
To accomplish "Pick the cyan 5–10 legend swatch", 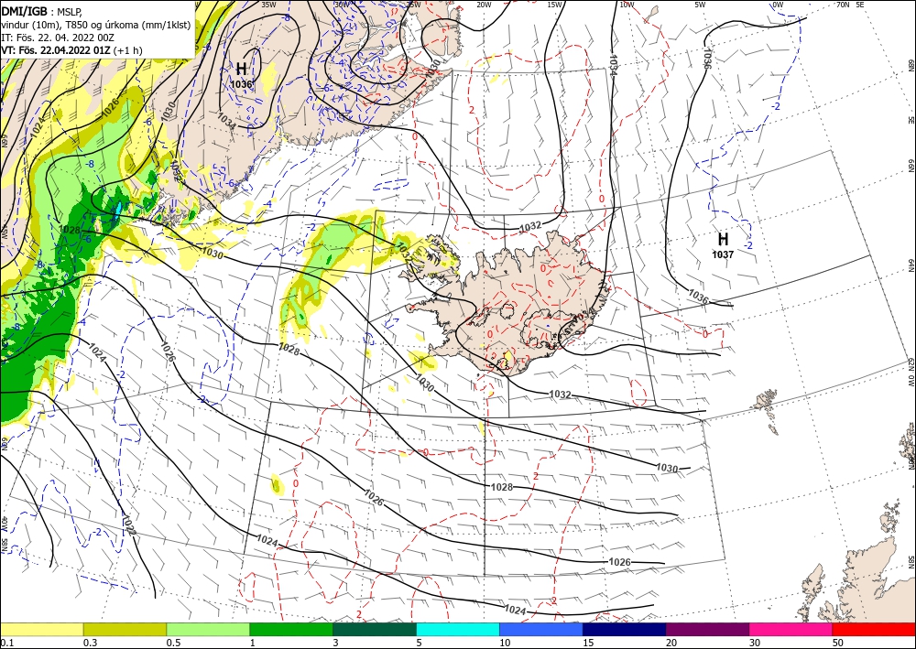I will (458, 629).
